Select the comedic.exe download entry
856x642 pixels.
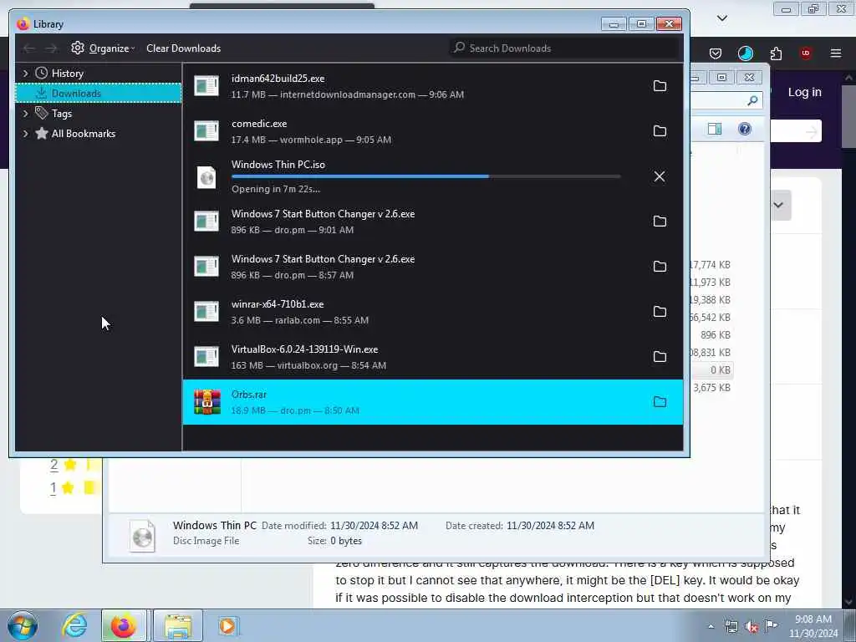(432, 131)
